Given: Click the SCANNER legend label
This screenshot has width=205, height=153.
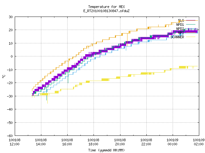Looking at the screenshot, I should pyautogui.click(x=177, y=37).
